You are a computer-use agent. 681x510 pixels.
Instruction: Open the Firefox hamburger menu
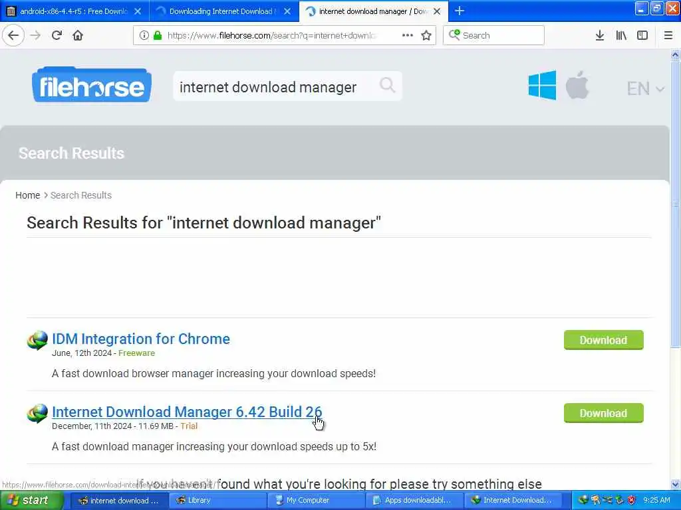click(x=668, y=35)
